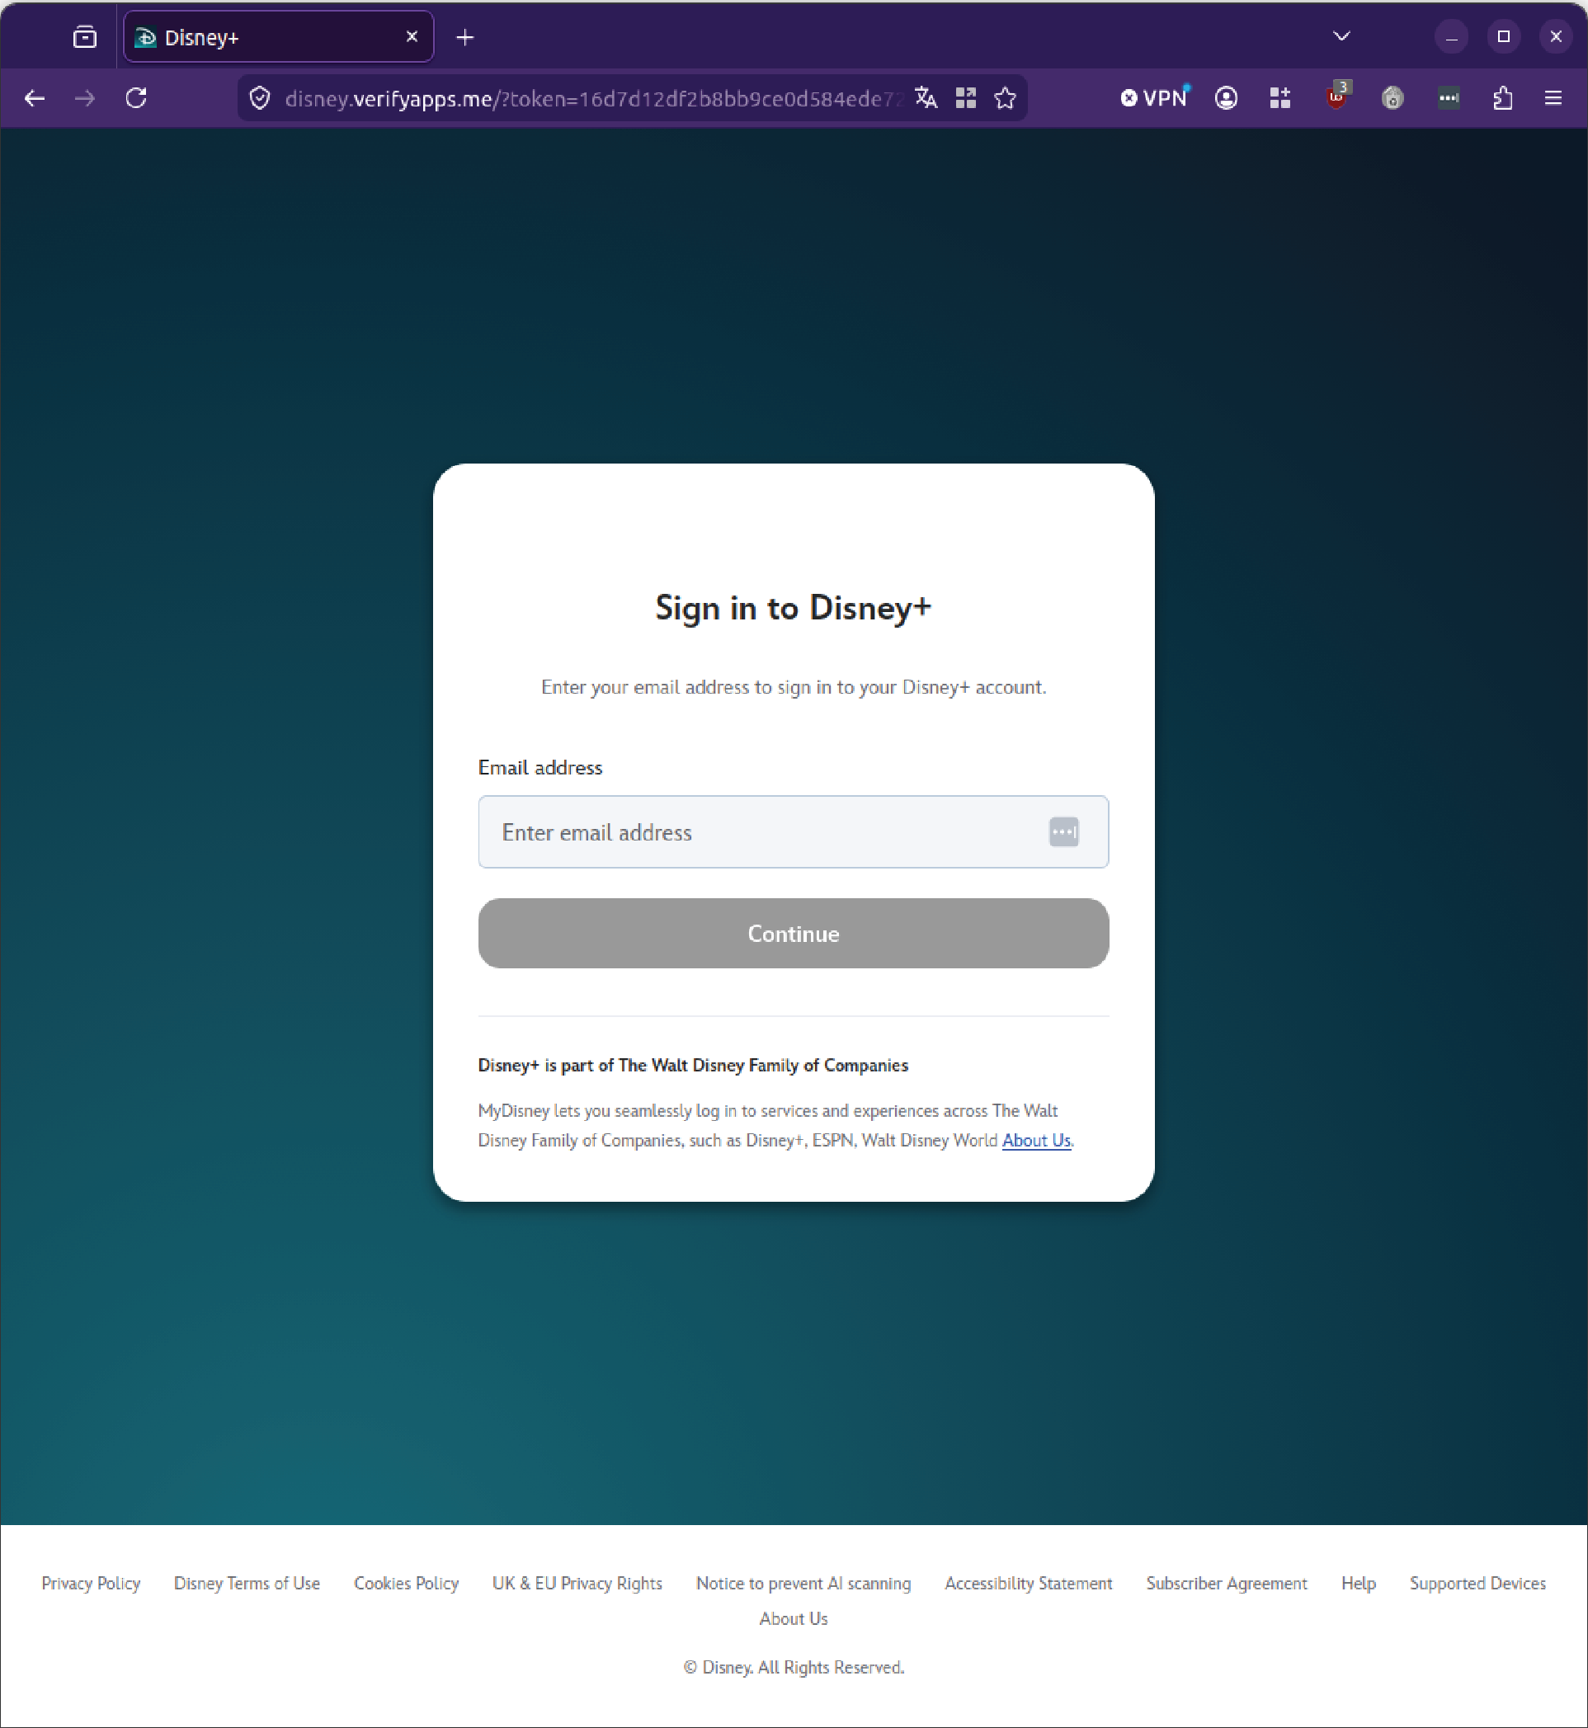The width and height of the screenshot is (1588, 1728).
Task: Open About Us link in the card
Action: click(1036, 1140)
